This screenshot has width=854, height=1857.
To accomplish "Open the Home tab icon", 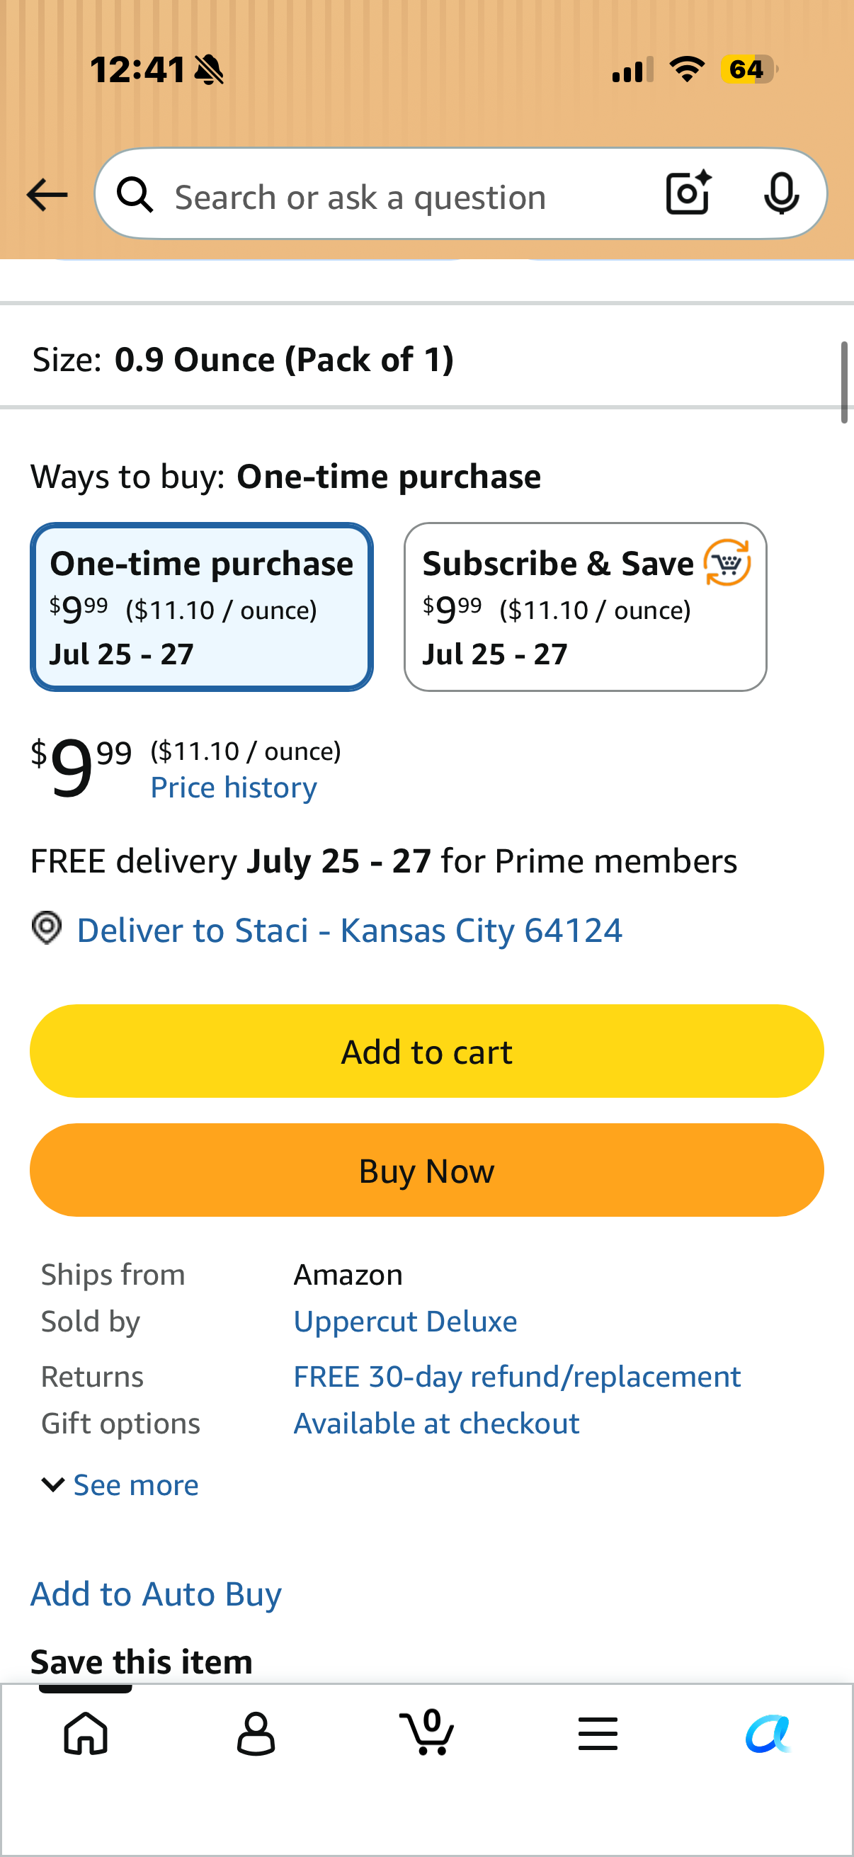I will pyautogui.click(x=86, y=1733).
